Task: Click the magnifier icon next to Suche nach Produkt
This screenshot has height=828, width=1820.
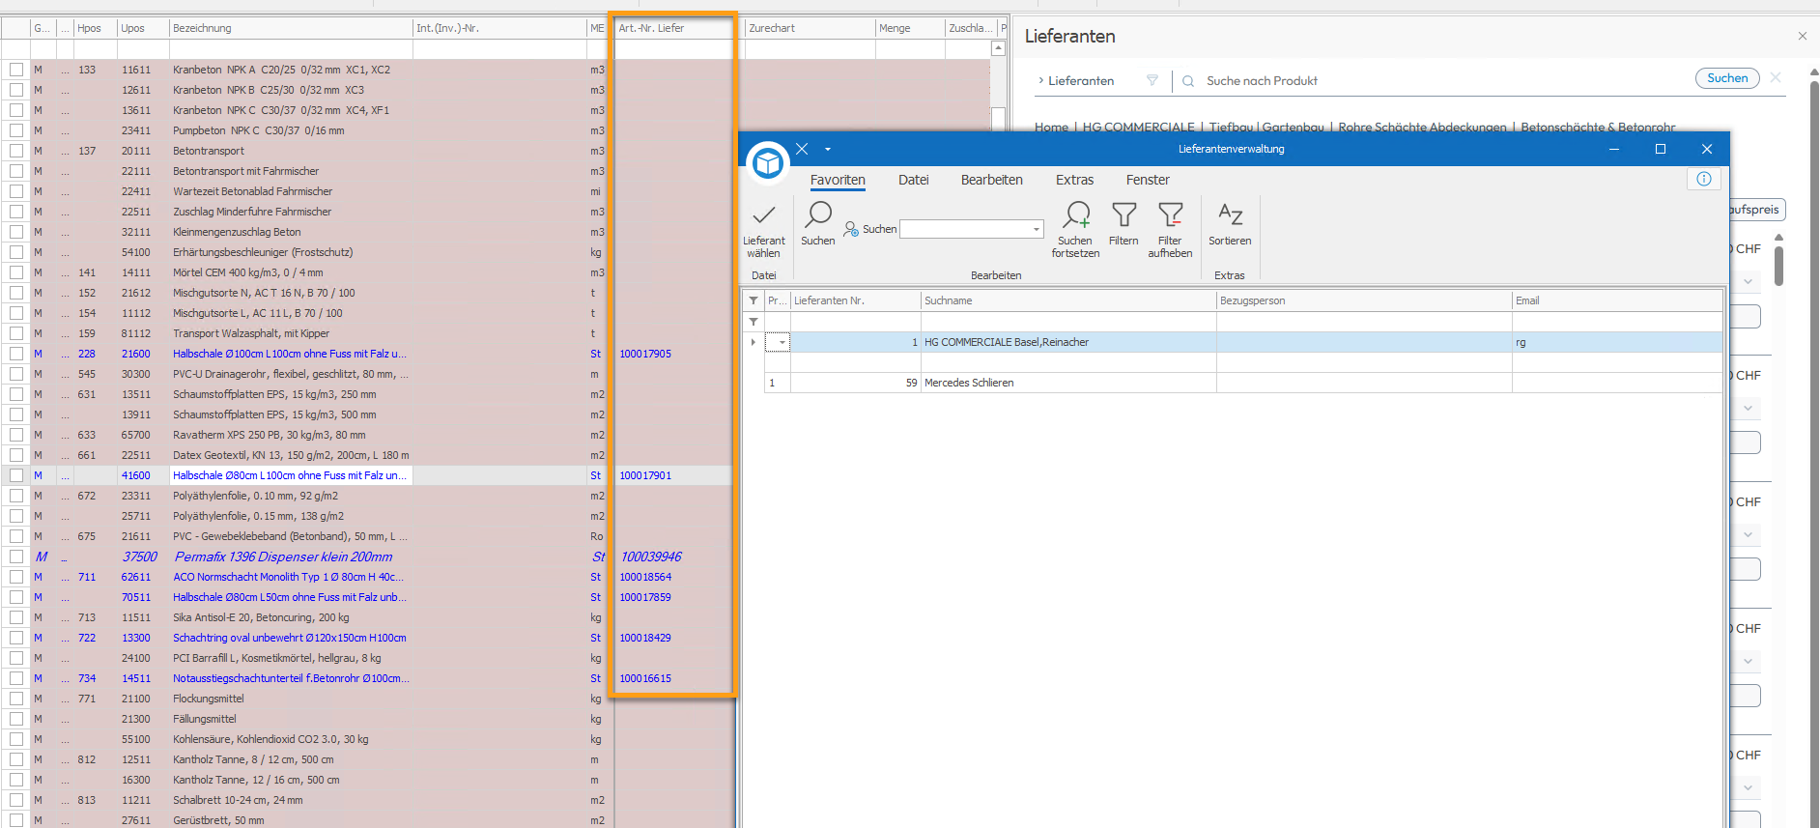Action: pyautogui.click(x=1188, y=81)
